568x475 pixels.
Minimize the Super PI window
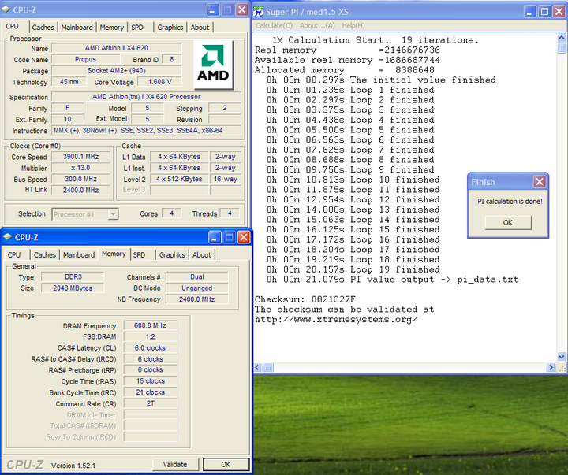(529, 12)
